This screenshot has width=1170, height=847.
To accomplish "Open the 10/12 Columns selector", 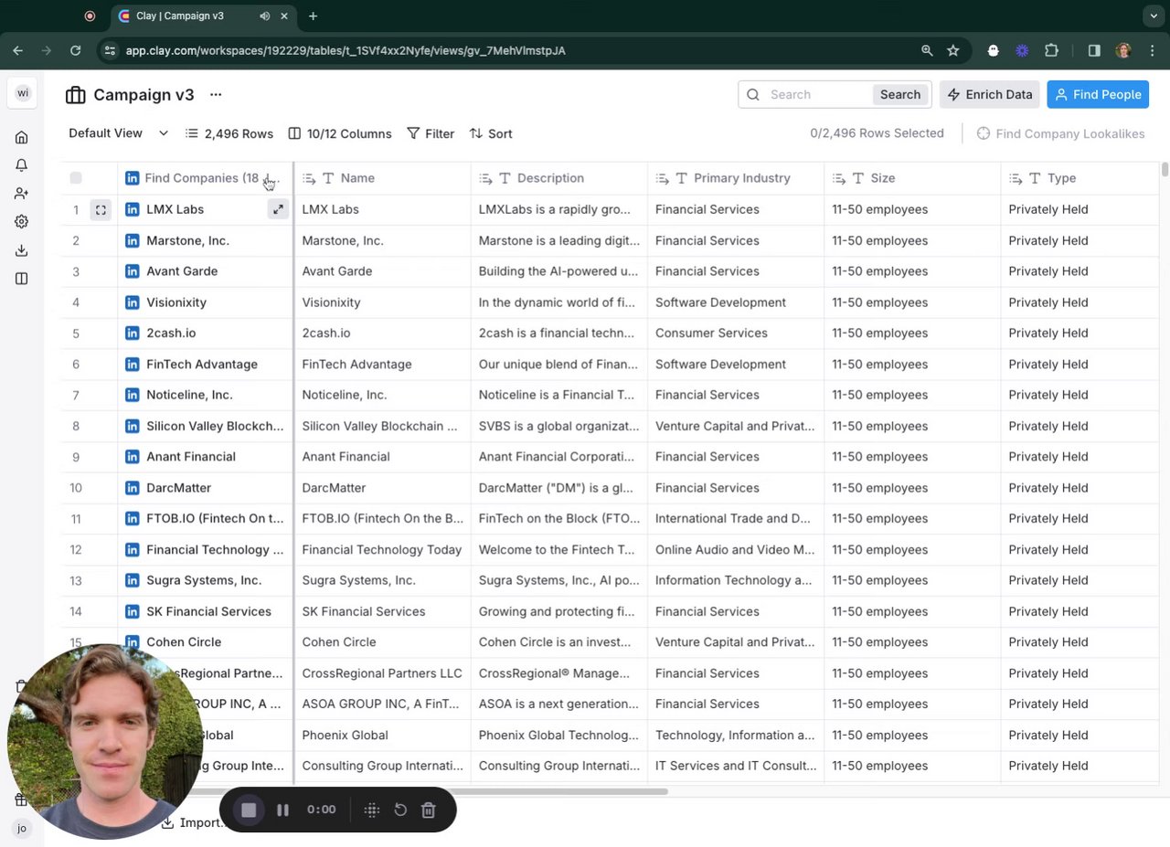I will coord(340,133).
